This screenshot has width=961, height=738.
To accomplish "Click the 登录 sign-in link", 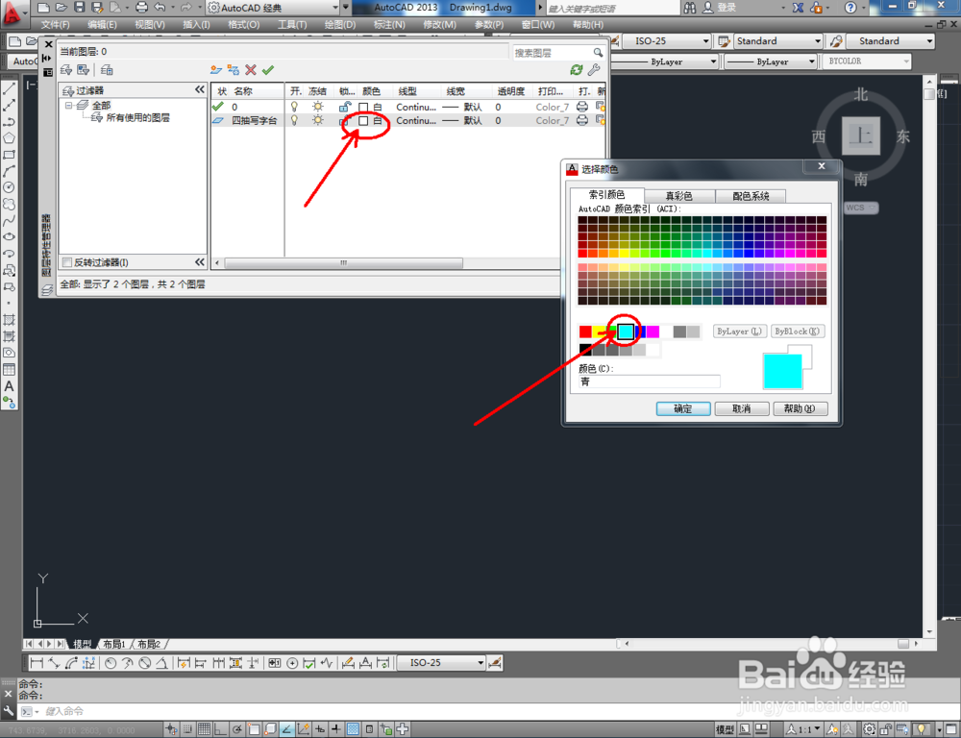I will click(727, 8).
